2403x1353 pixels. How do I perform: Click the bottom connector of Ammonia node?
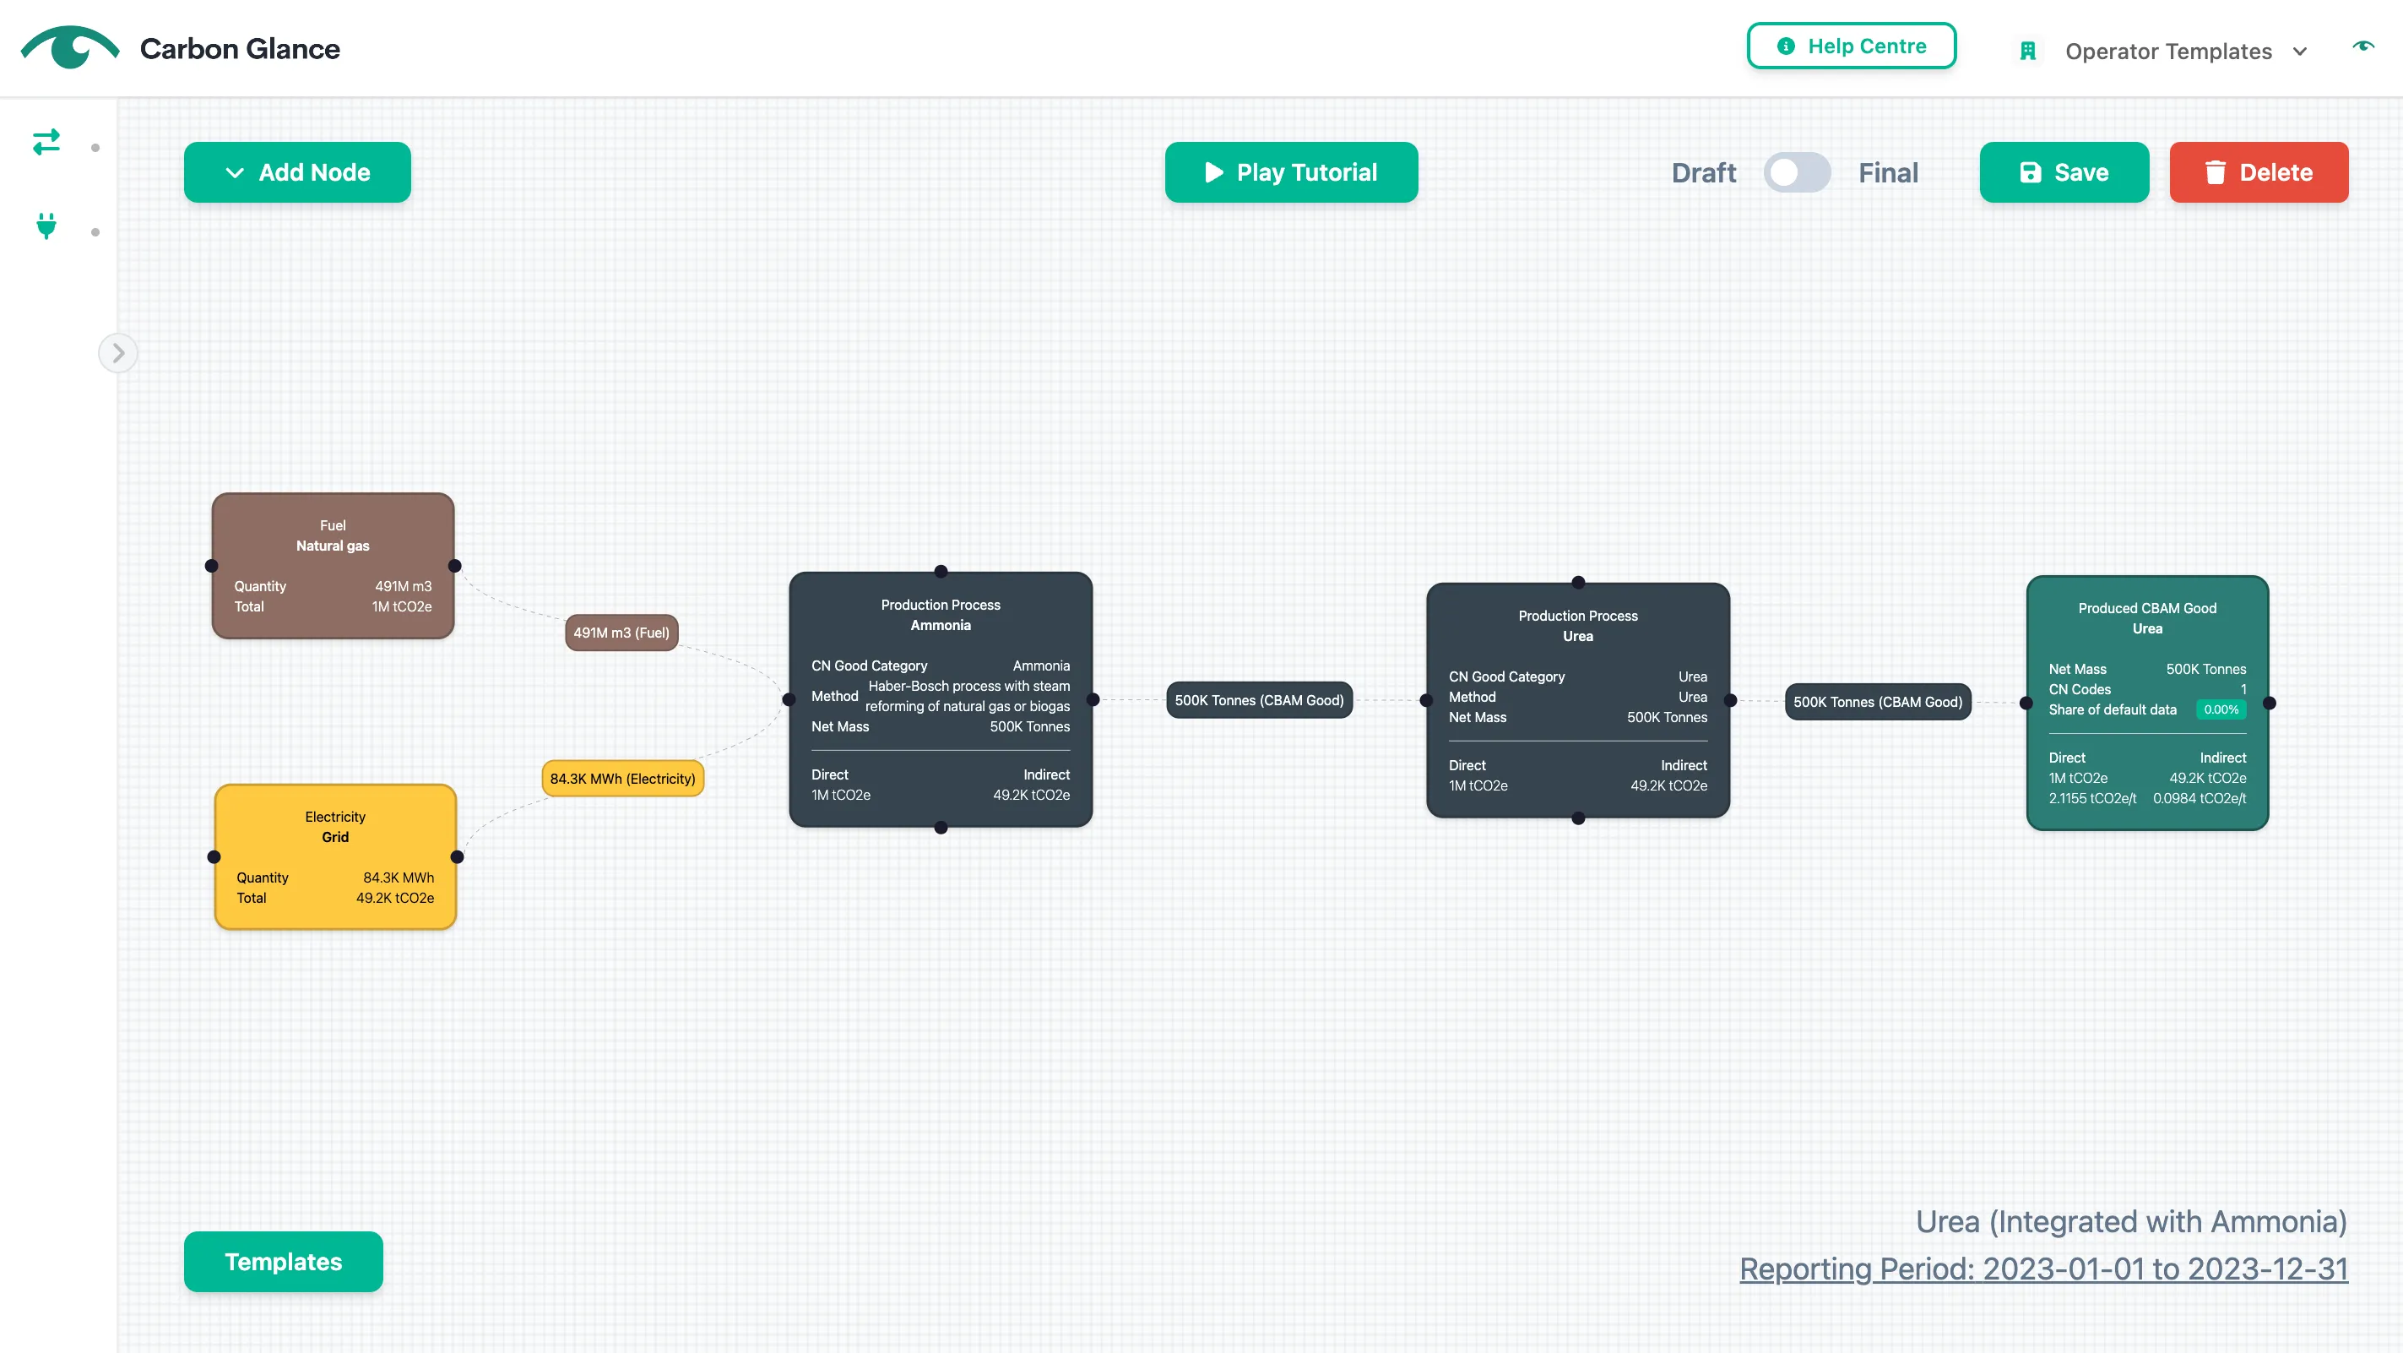click(x=941, y=827)
